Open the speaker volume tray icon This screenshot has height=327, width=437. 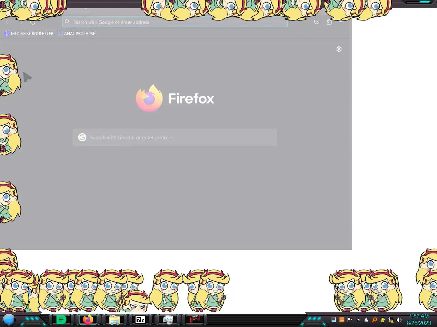[399, 320]
